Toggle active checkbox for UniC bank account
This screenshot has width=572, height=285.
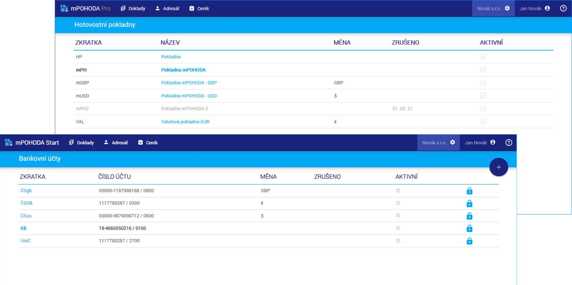[x=398, y=240]
